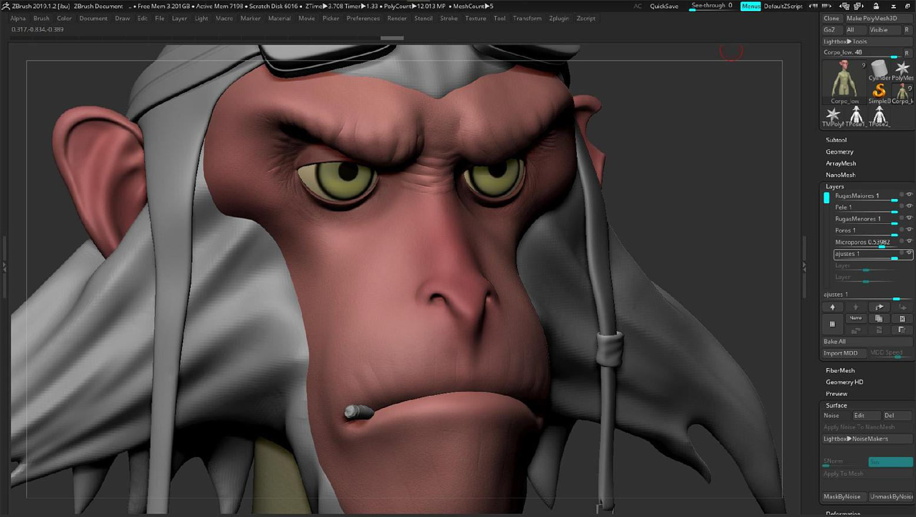Open the Preferences menu

coord(363,18)
